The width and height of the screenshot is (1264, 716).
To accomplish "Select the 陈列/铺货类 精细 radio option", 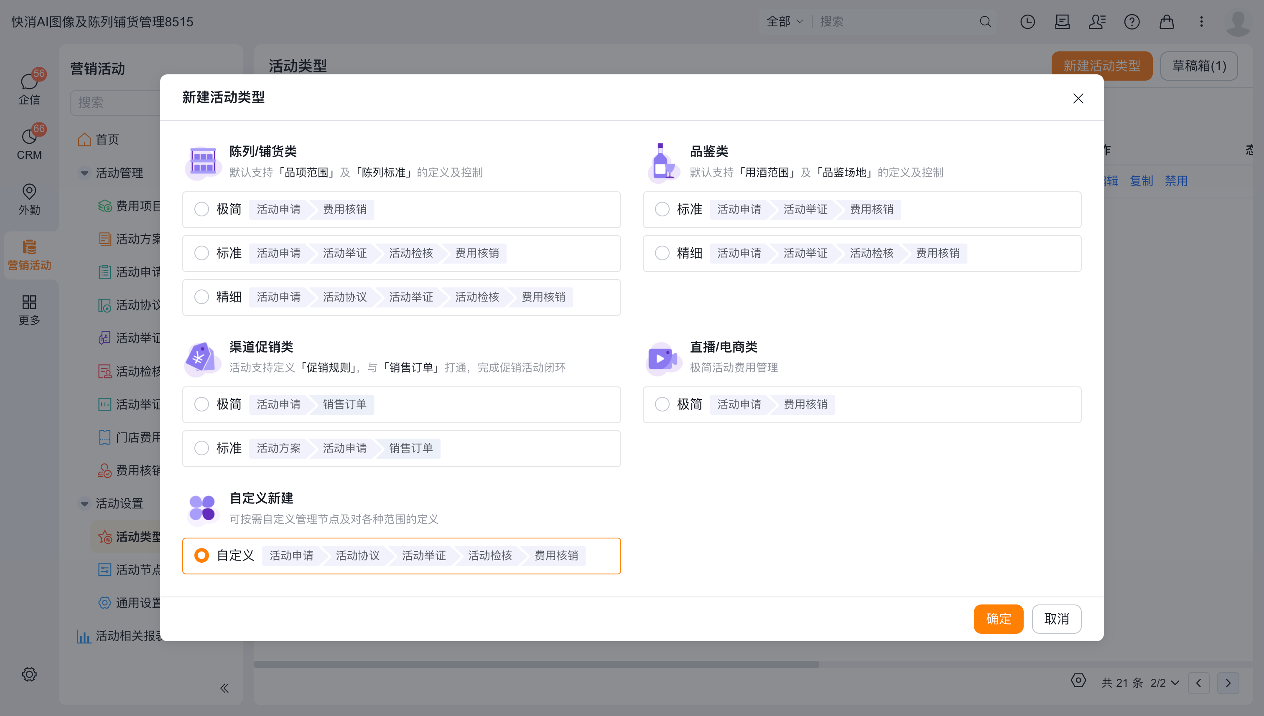I will (201, 297).
